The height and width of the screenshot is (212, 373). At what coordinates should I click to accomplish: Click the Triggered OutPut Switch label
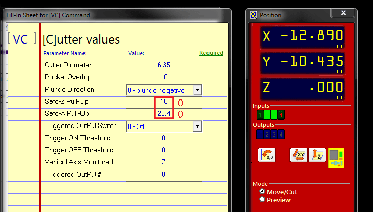point(80,126)
